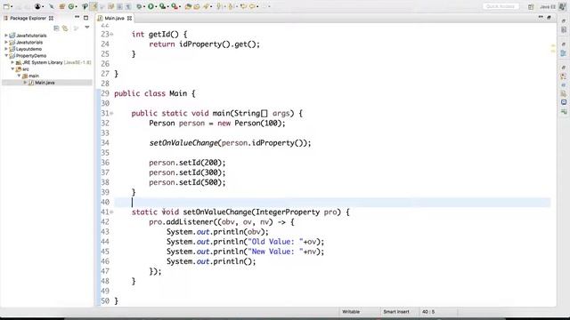Toggle the highlighted Mark Occurrences button
The image size is (570, 320).
pos(94,6)
